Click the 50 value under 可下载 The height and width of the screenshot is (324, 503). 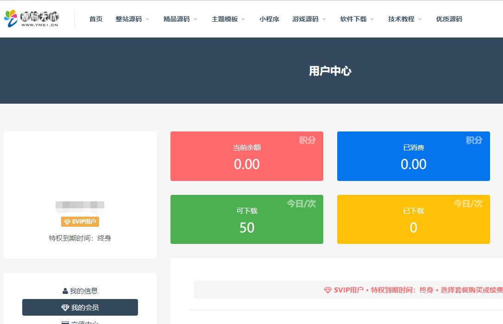pyautogui.click(x=247, y=228)
